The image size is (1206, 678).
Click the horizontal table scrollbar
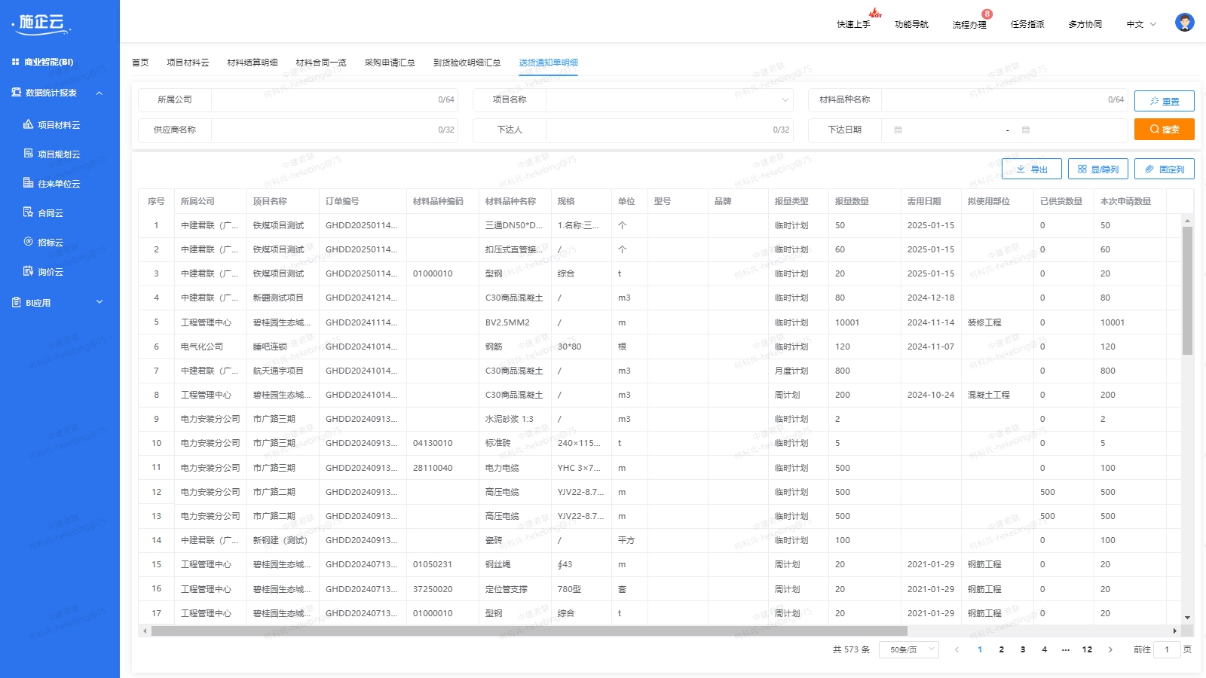tap(528, 631)
